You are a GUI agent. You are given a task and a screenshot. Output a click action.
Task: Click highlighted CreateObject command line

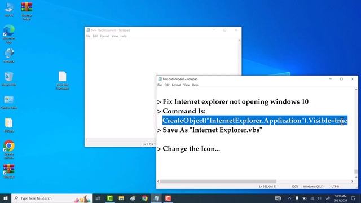(255, 120)
